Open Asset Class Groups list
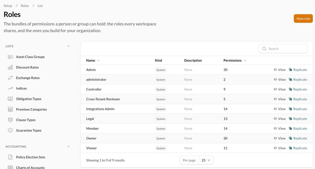315x169 pixels. click(x=30, y=57)
